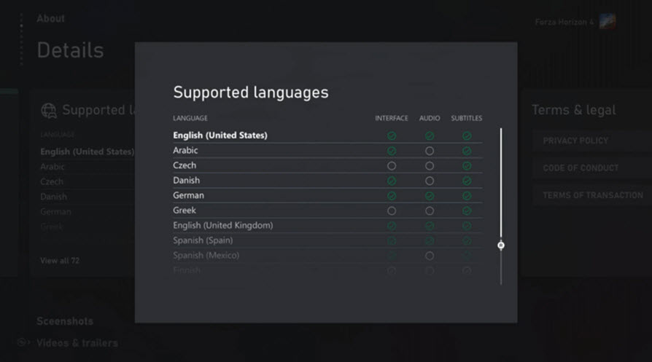The width and height of the screenshot is (652, 362).
Task: Click the Forza Horizon 4 game thumbnail
Action: coord(607,22)
